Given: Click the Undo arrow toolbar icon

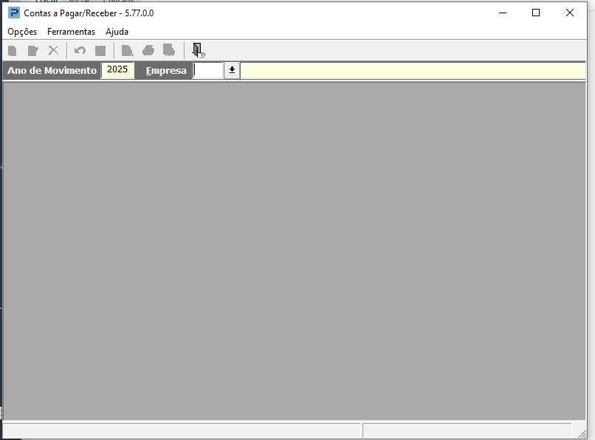Looking at the screenshot, I should [x=80, y=50].
